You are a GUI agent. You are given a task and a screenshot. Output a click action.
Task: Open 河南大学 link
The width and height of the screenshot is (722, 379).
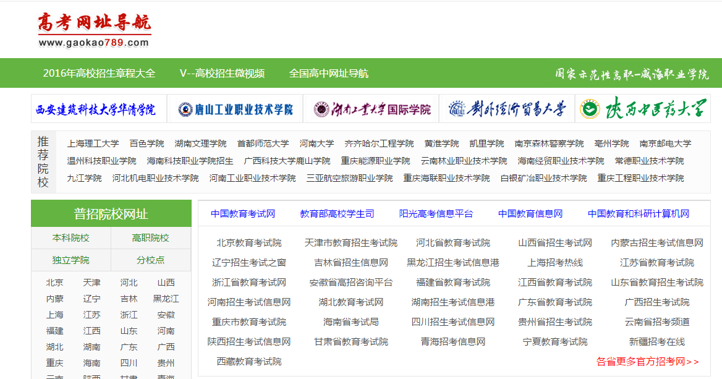pyautogui.click(x=316, y=143)
